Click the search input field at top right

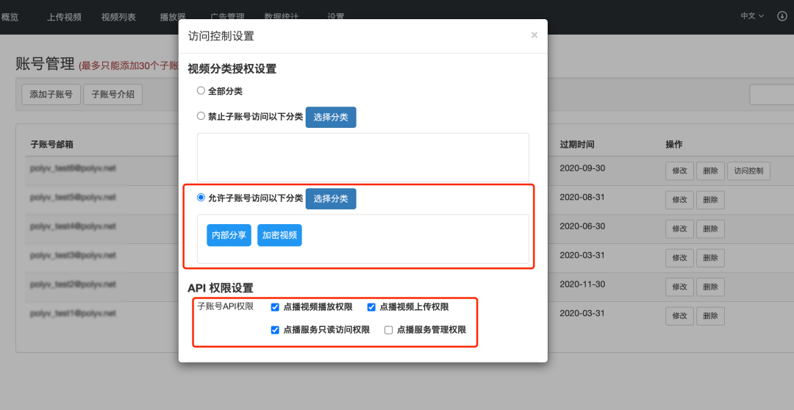pyautogui.click(x=771, y=95)
